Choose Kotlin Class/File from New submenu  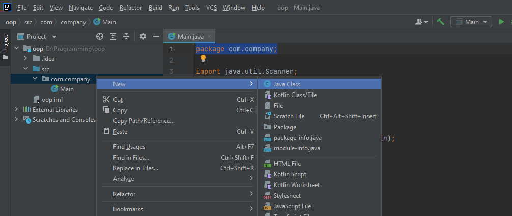[319, 95]
